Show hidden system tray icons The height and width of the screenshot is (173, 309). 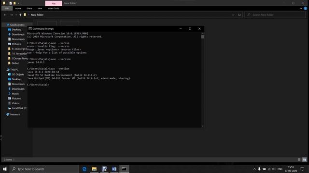click(x=254, y=169)
